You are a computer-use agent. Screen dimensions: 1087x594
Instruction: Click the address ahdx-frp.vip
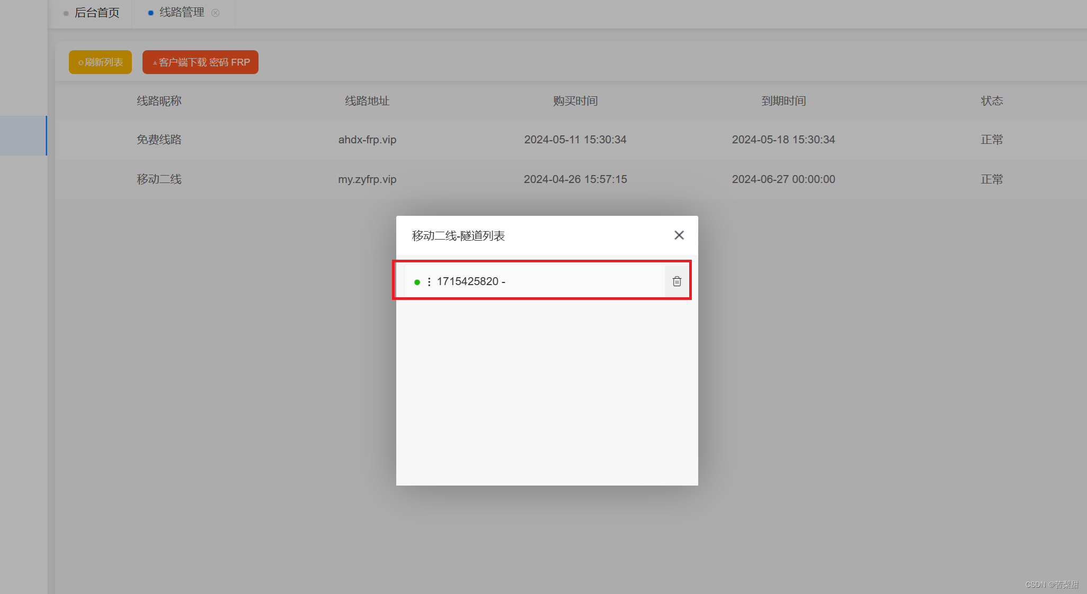367,140
